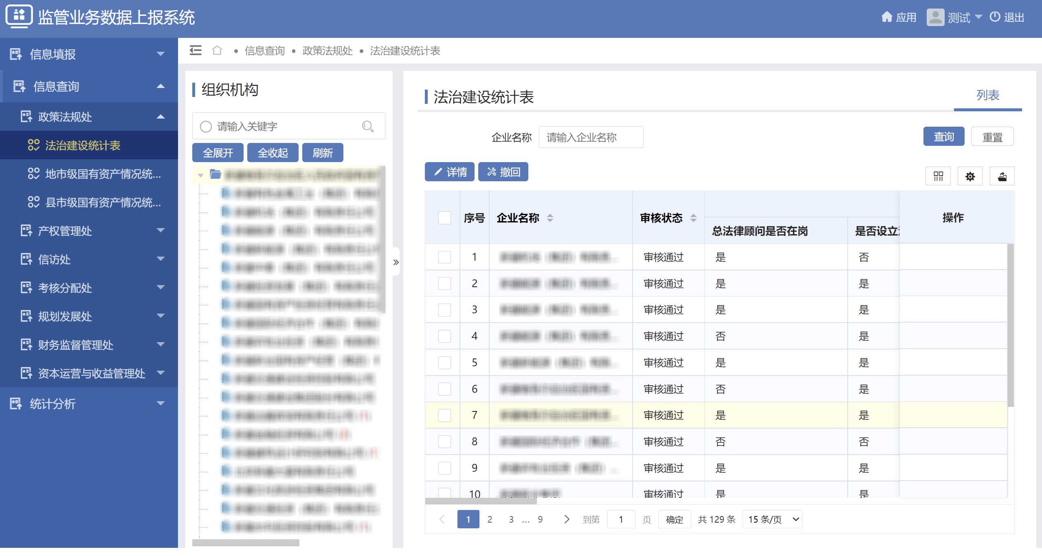Open 县市级国有资产情况统... menu item

click(x=89, y=202)
